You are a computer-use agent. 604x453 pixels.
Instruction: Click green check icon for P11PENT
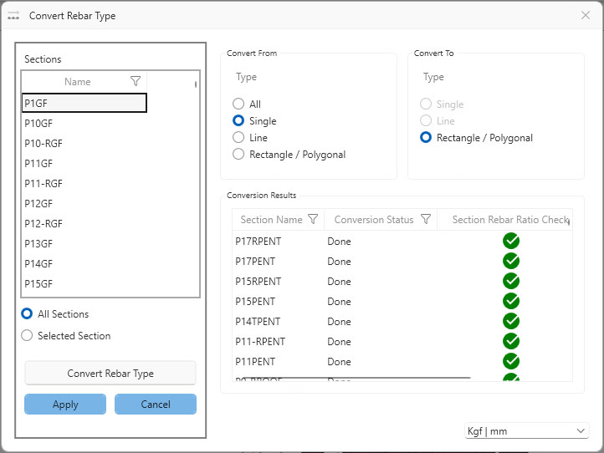[511, 361]
